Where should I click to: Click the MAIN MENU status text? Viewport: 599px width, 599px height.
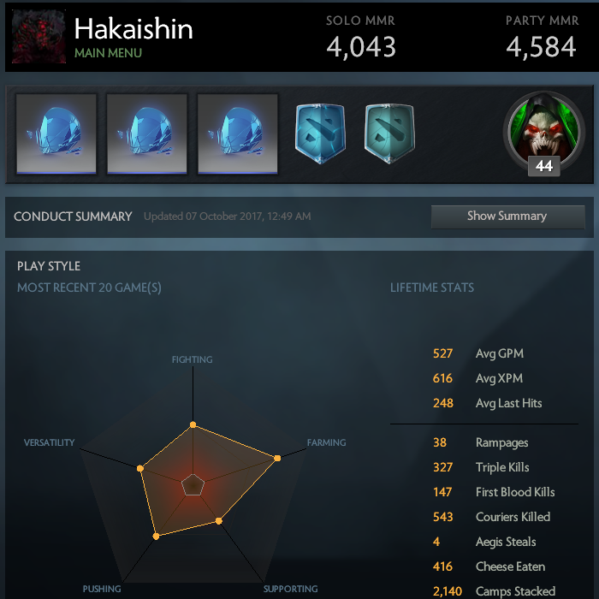[108, 53]
